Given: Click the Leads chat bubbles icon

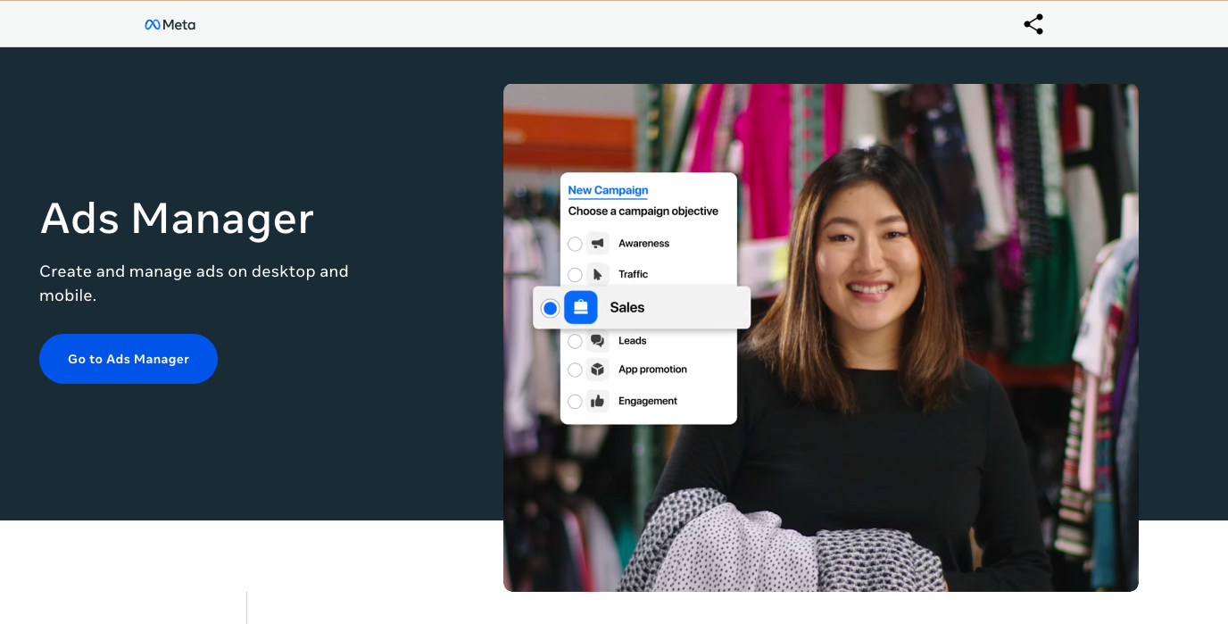Looking at the screenshot, I should [x=598, y=340].
